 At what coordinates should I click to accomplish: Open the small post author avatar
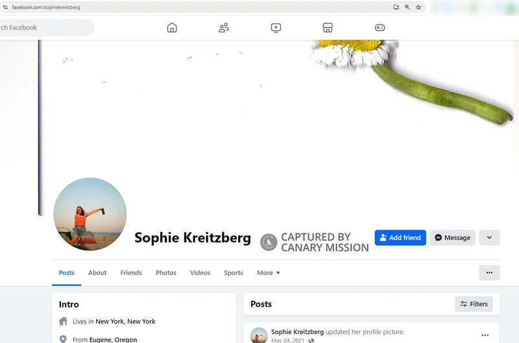258,335
